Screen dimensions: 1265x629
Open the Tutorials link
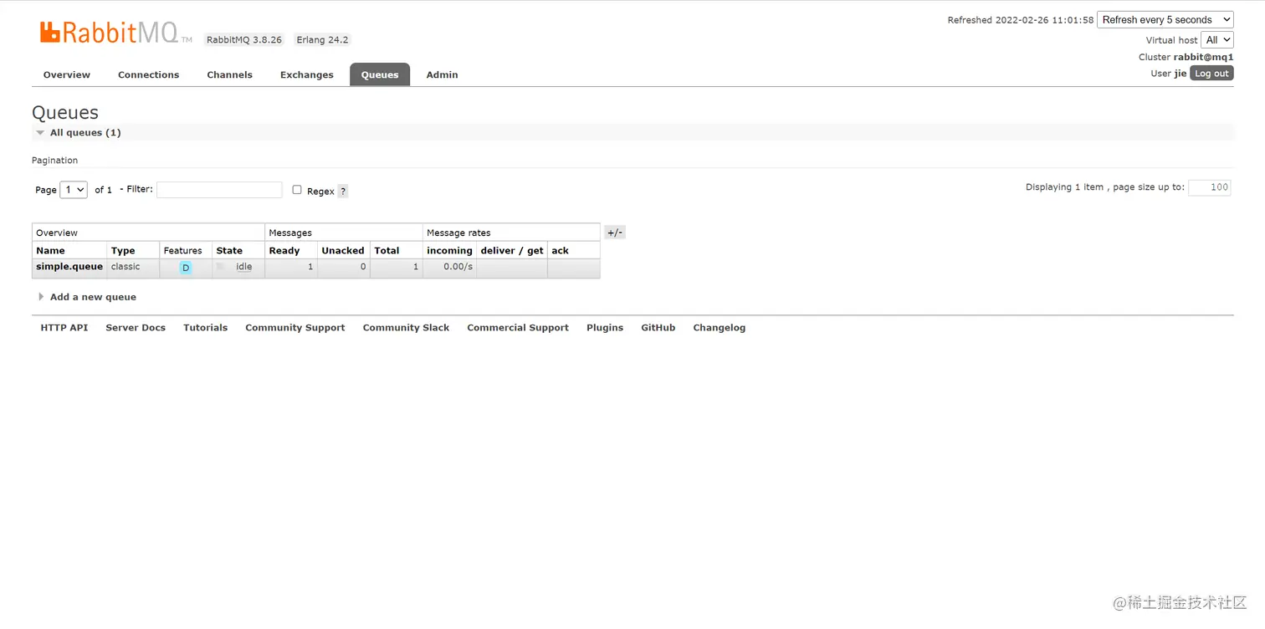click(x=205, y=328)
